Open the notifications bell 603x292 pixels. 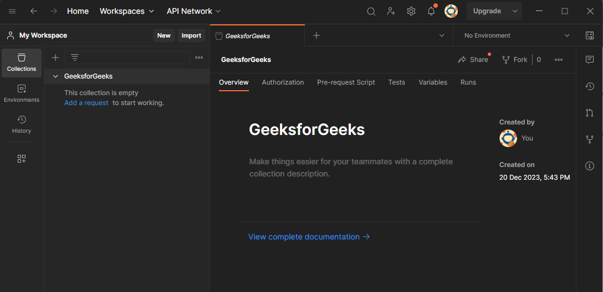click(x=431, y=12)
